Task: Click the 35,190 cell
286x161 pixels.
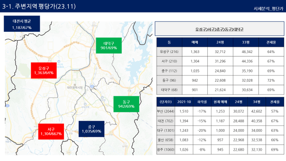Action: click(x=246, y=71)
